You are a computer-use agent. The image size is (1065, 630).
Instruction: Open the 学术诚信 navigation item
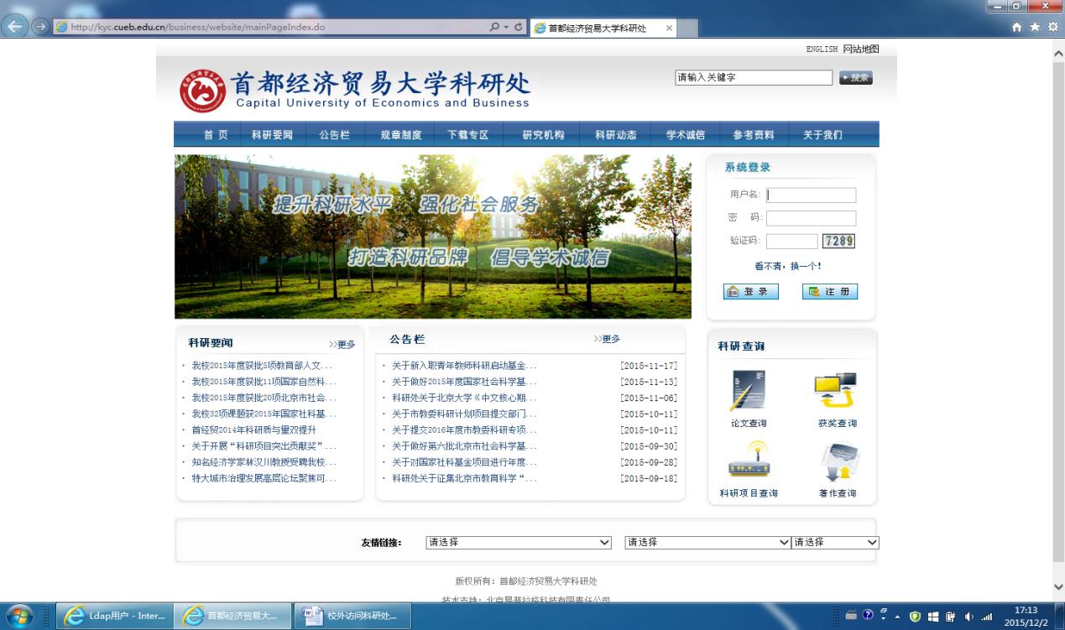point(686,135)
